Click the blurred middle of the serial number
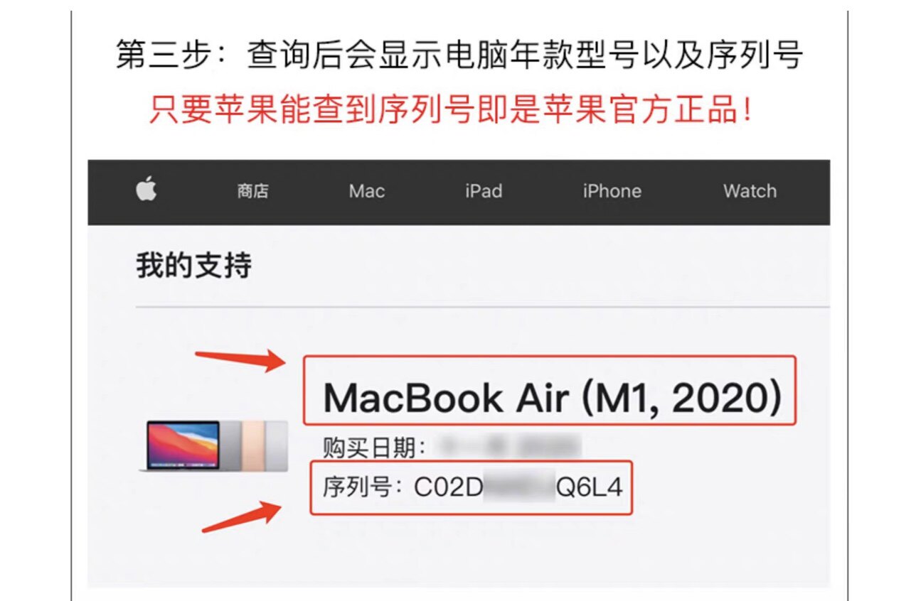The width and height of the screenshot is (916, 601). [x=518, y=488]
